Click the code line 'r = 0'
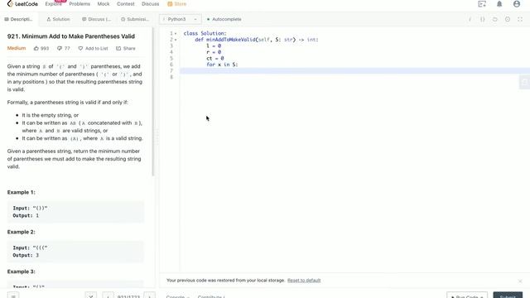The width and height of the screenshot is (530, 298). coord(214,52)
